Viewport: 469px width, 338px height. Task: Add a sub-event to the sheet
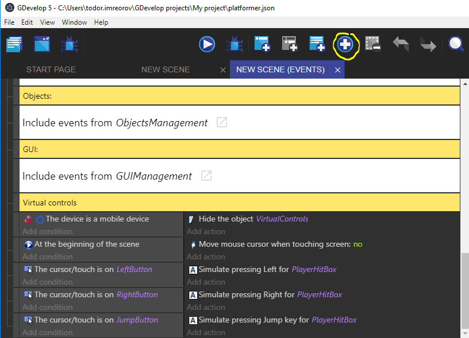click(290, 44)
